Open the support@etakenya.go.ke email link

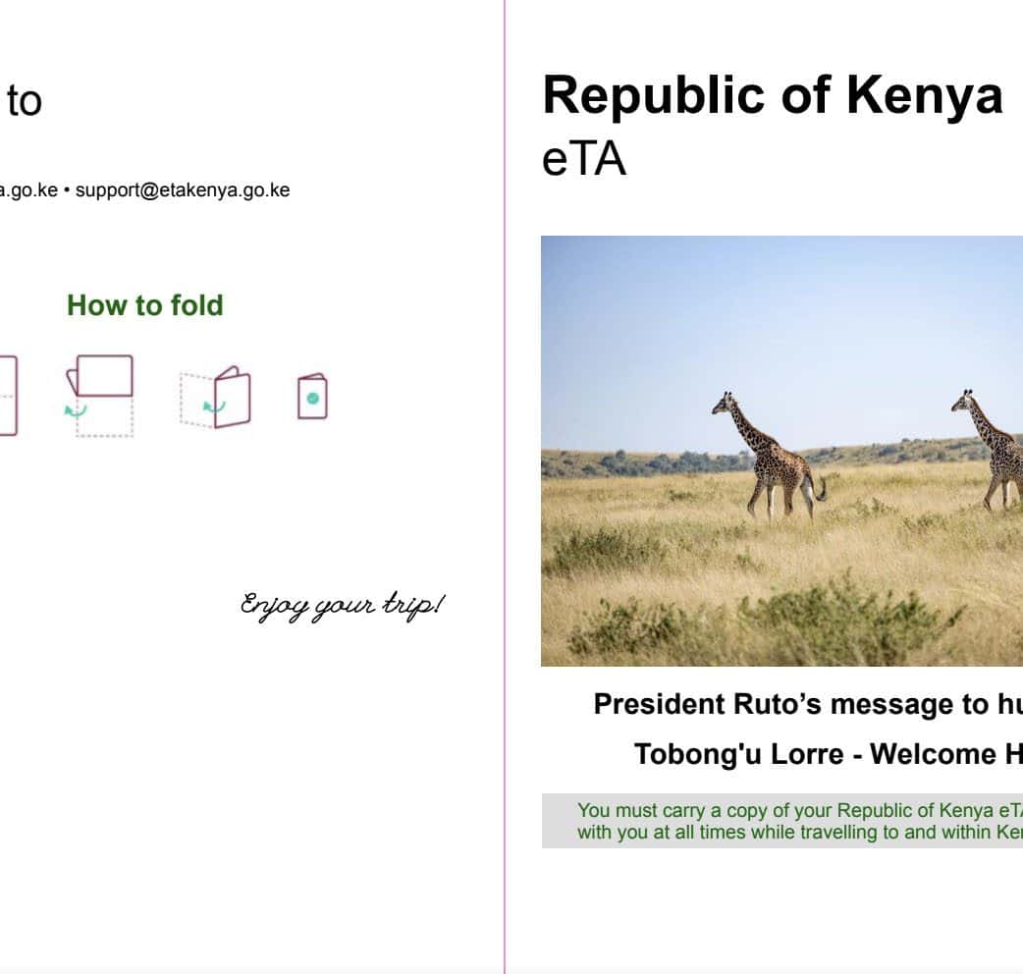pos(183,190)
